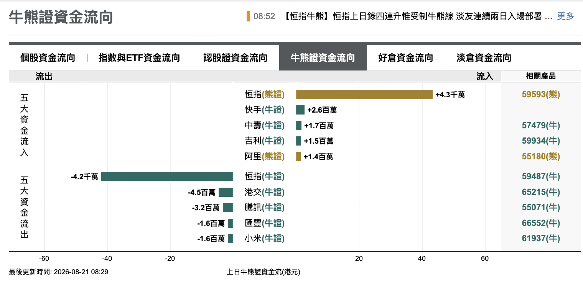Image resolution: width=583 pixels, height=288 pixels.
Task: Open related product 55071(牛)
Action: click(x=541, y=208)
